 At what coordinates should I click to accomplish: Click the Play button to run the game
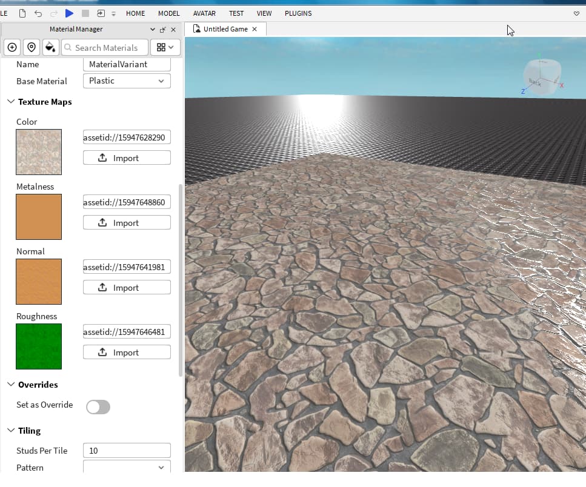point(68,13)
